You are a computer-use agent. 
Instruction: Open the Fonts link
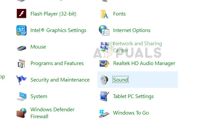pos(119,14)
